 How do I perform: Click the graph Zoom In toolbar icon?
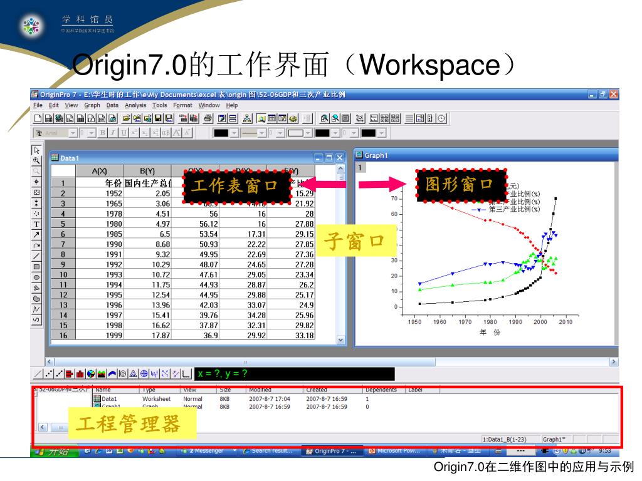tap(324, 118)
